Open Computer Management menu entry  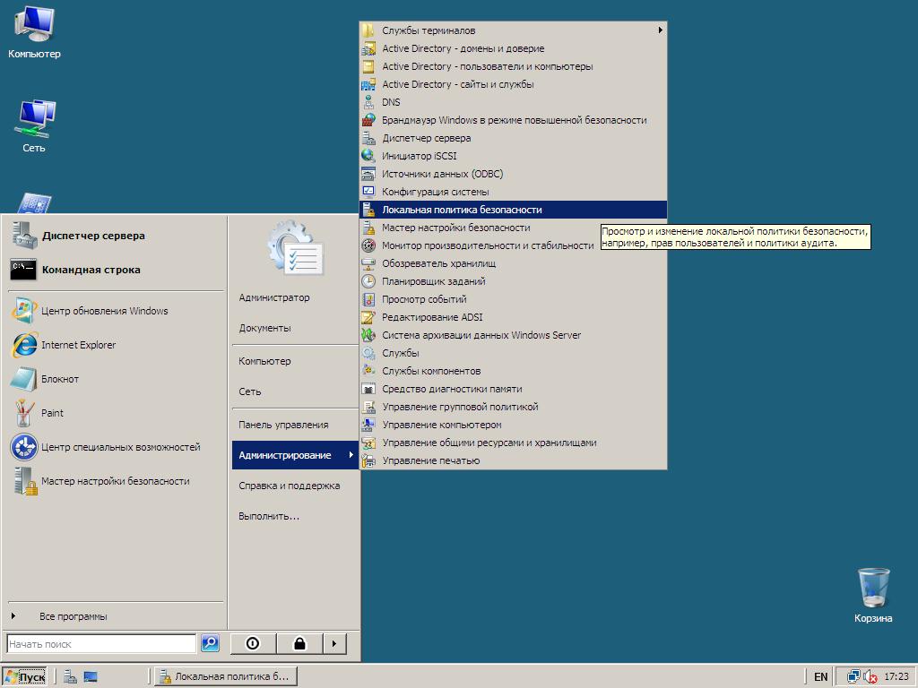point(441,425)
